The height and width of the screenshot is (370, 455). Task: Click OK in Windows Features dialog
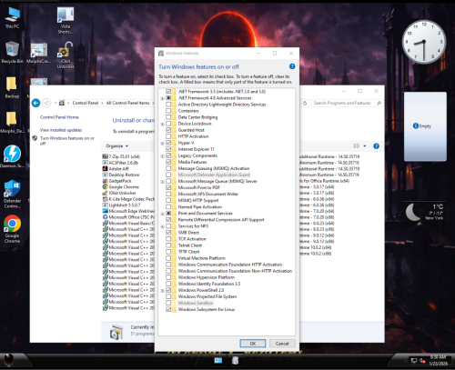(253, 344)
